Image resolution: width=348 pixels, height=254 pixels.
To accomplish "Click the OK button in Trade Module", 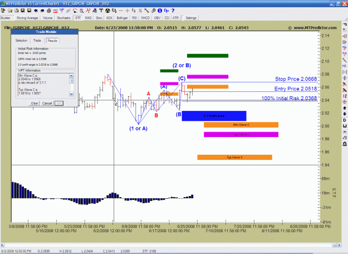I will [59, 103].
